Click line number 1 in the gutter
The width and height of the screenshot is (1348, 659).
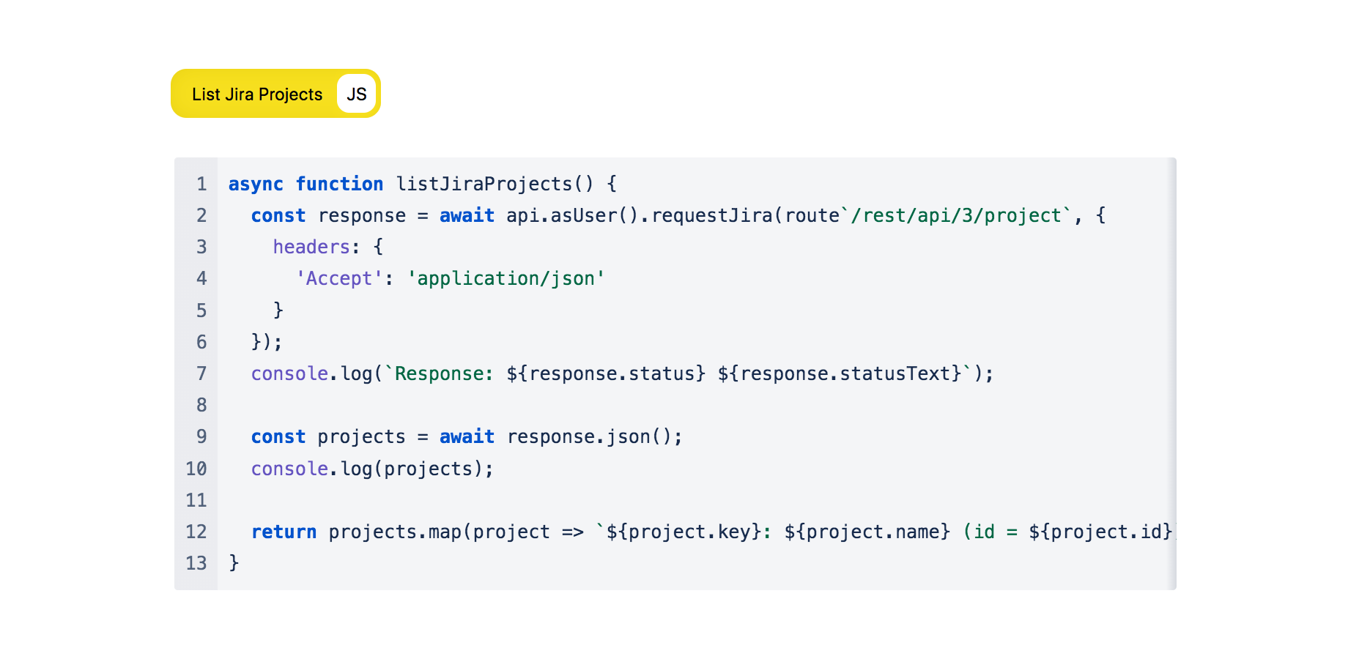[201, 184]
